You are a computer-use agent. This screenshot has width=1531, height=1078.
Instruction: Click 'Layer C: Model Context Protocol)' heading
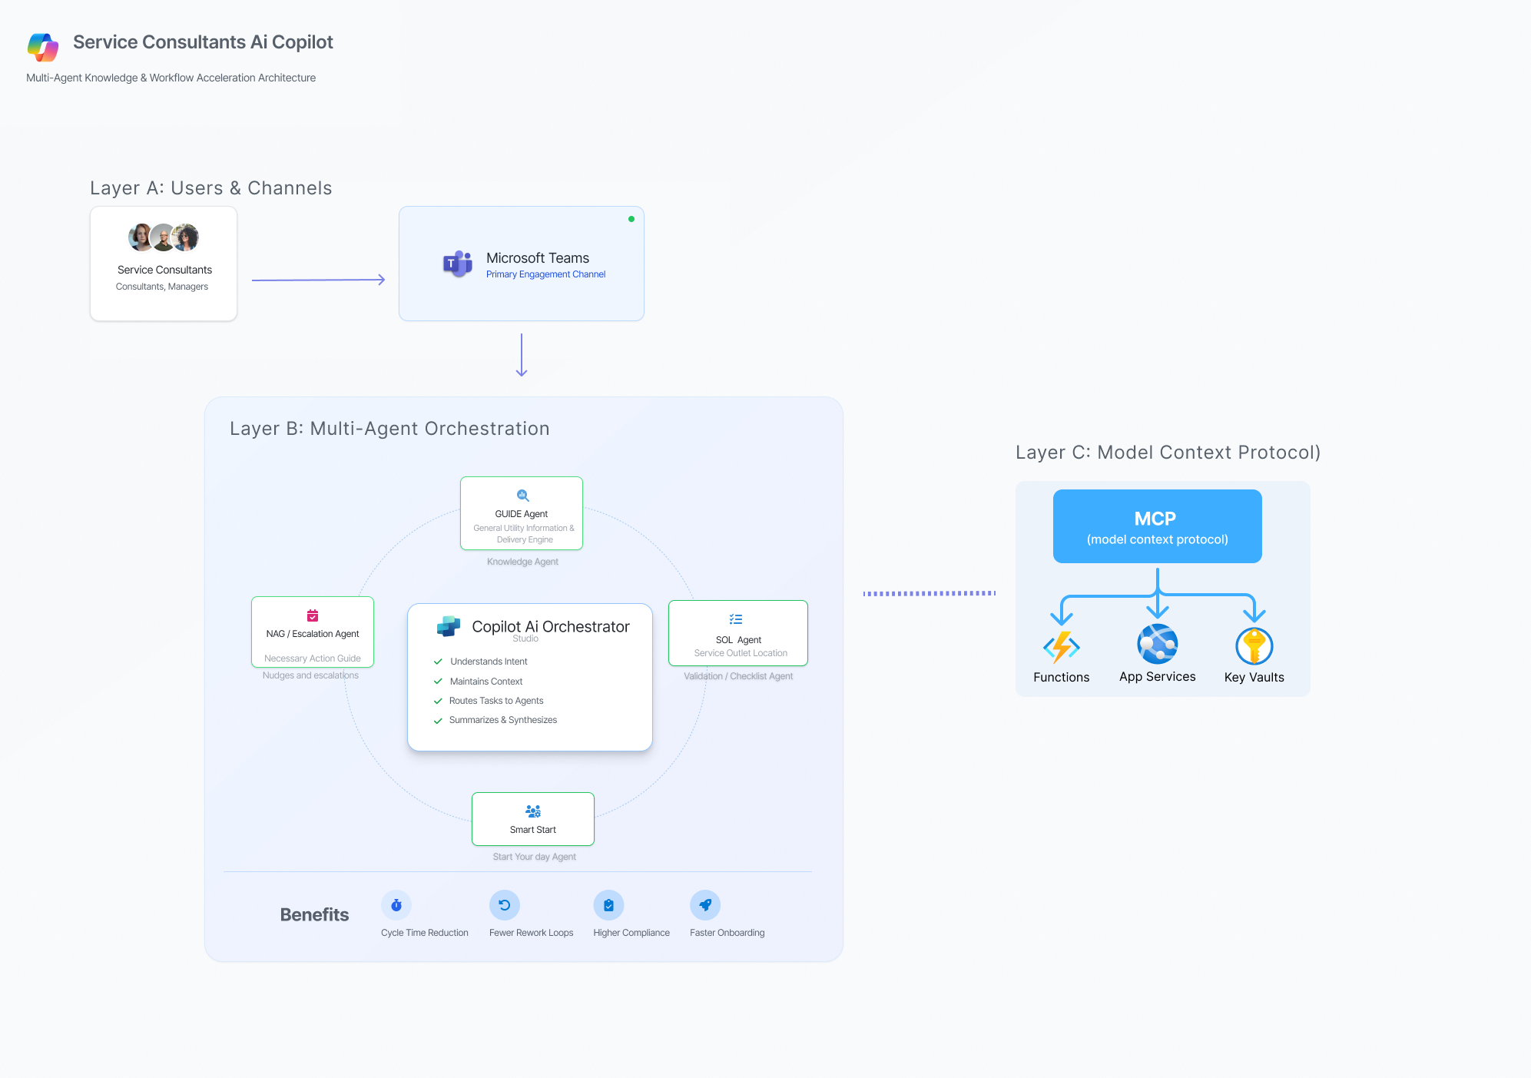coord(1168,453)
